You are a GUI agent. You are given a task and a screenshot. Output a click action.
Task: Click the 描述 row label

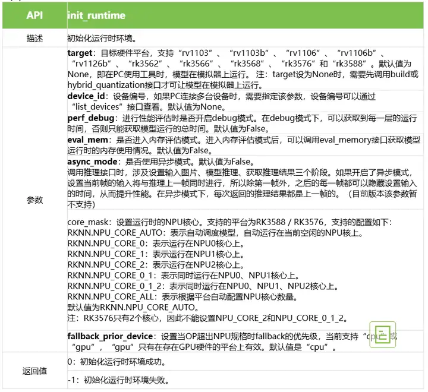coord(34,39)
